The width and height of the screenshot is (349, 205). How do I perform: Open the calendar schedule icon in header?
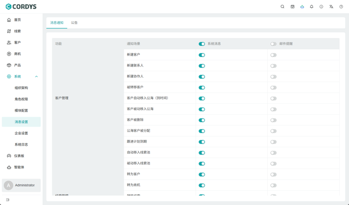pyautogui.click(x=292, y=7)
